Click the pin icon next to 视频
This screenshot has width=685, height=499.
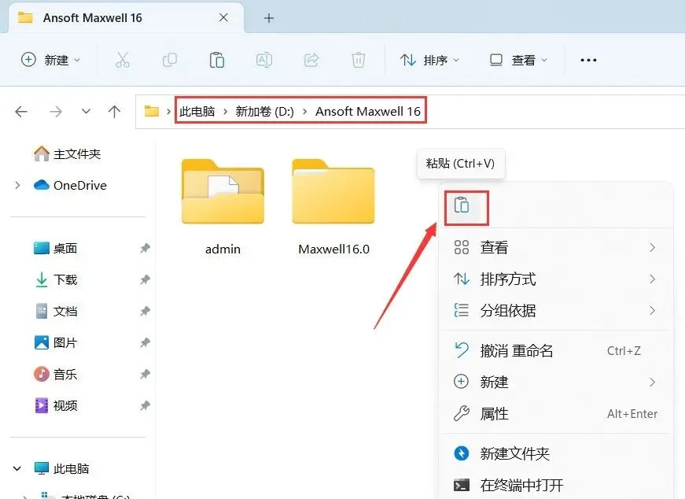click(145, 405)
